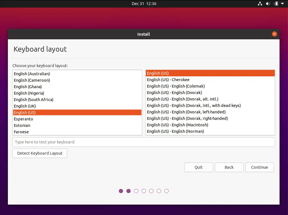Choose English (Nigeria) from the layout list

pyautogui.click(x=77, y=93)
